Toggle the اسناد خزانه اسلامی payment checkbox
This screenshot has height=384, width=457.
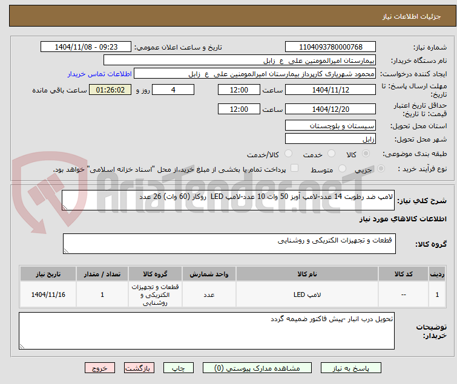[294, 168]
